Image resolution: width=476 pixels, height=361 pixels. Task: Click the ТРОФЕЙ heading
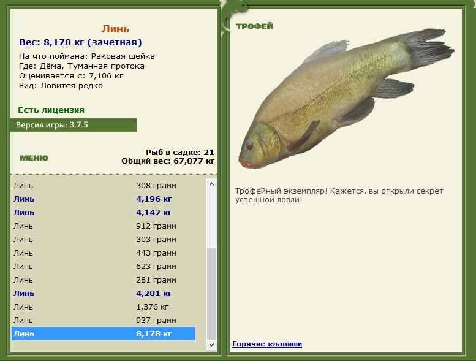pyautogui.click(x=254, y=26)
